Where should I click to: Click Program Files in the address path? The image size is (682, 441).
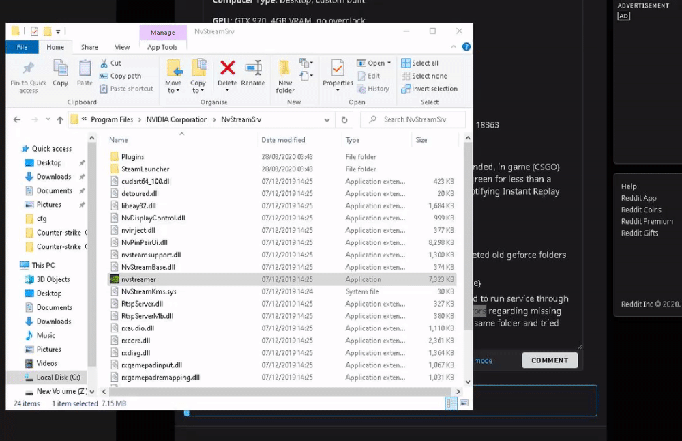[x=112, y=119]
